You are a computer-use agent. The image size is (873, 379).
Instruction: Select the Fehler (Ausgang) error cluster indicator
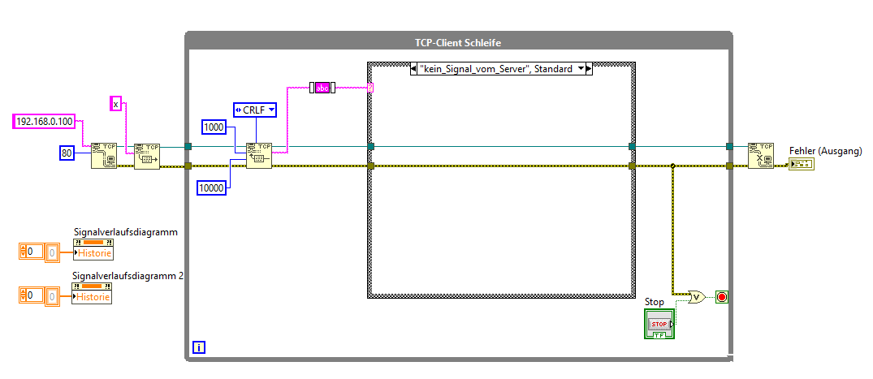click(x=802, y=164)
